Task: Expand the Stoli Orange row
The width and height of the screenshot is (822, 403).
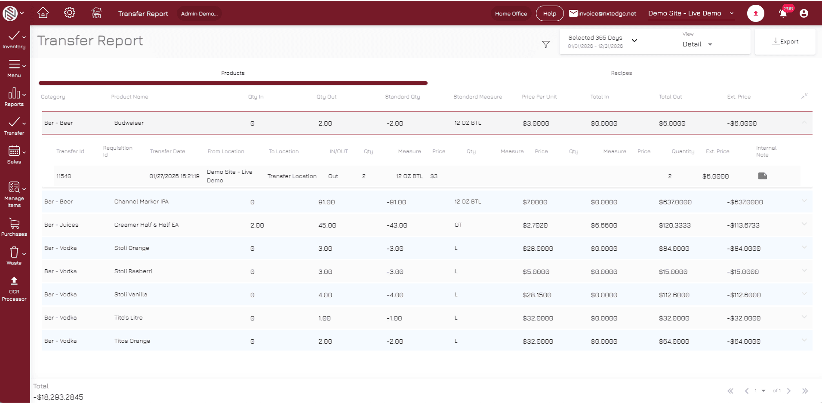Action: (804, 247)
